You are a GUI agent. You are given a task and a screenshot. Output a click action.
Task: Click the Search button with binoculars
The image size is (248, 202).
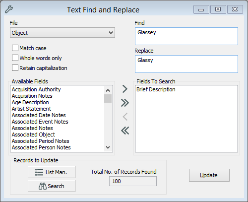coord(52,186)
